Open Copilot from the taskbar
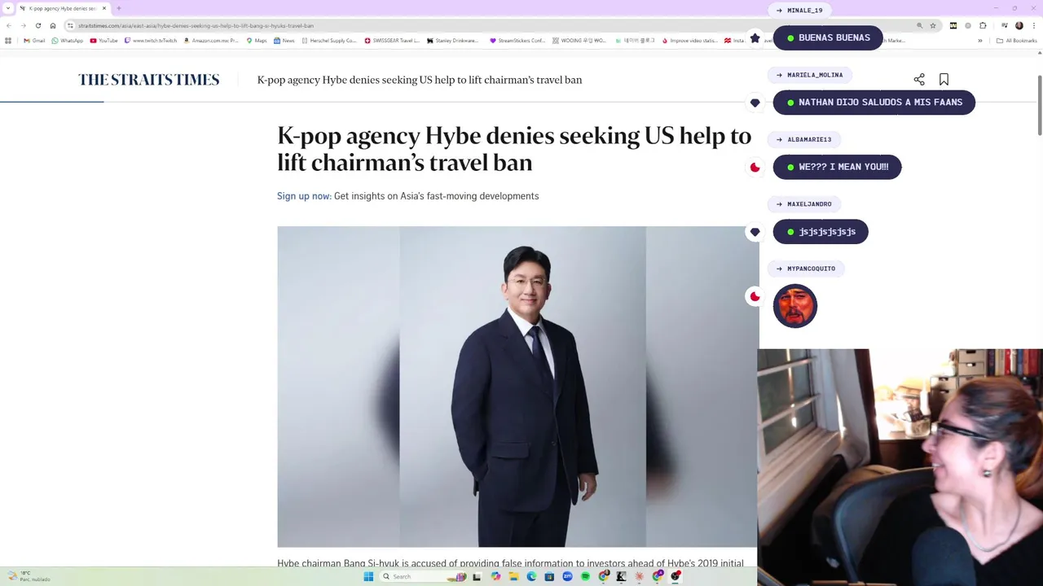 (x=496, y=576)
